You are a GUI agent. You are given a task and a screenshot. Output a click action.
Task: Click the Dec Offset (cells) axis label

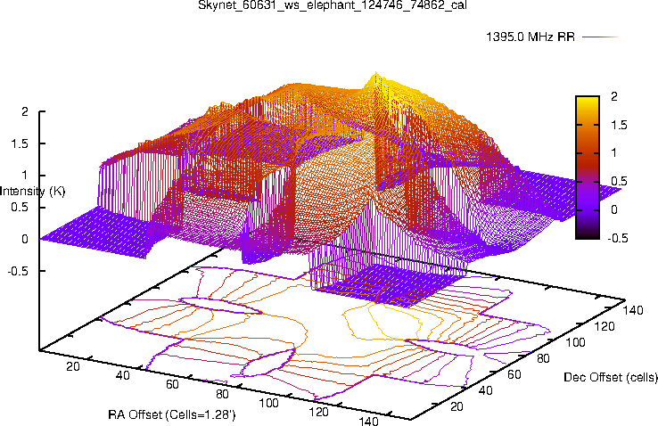pos(611,377)
